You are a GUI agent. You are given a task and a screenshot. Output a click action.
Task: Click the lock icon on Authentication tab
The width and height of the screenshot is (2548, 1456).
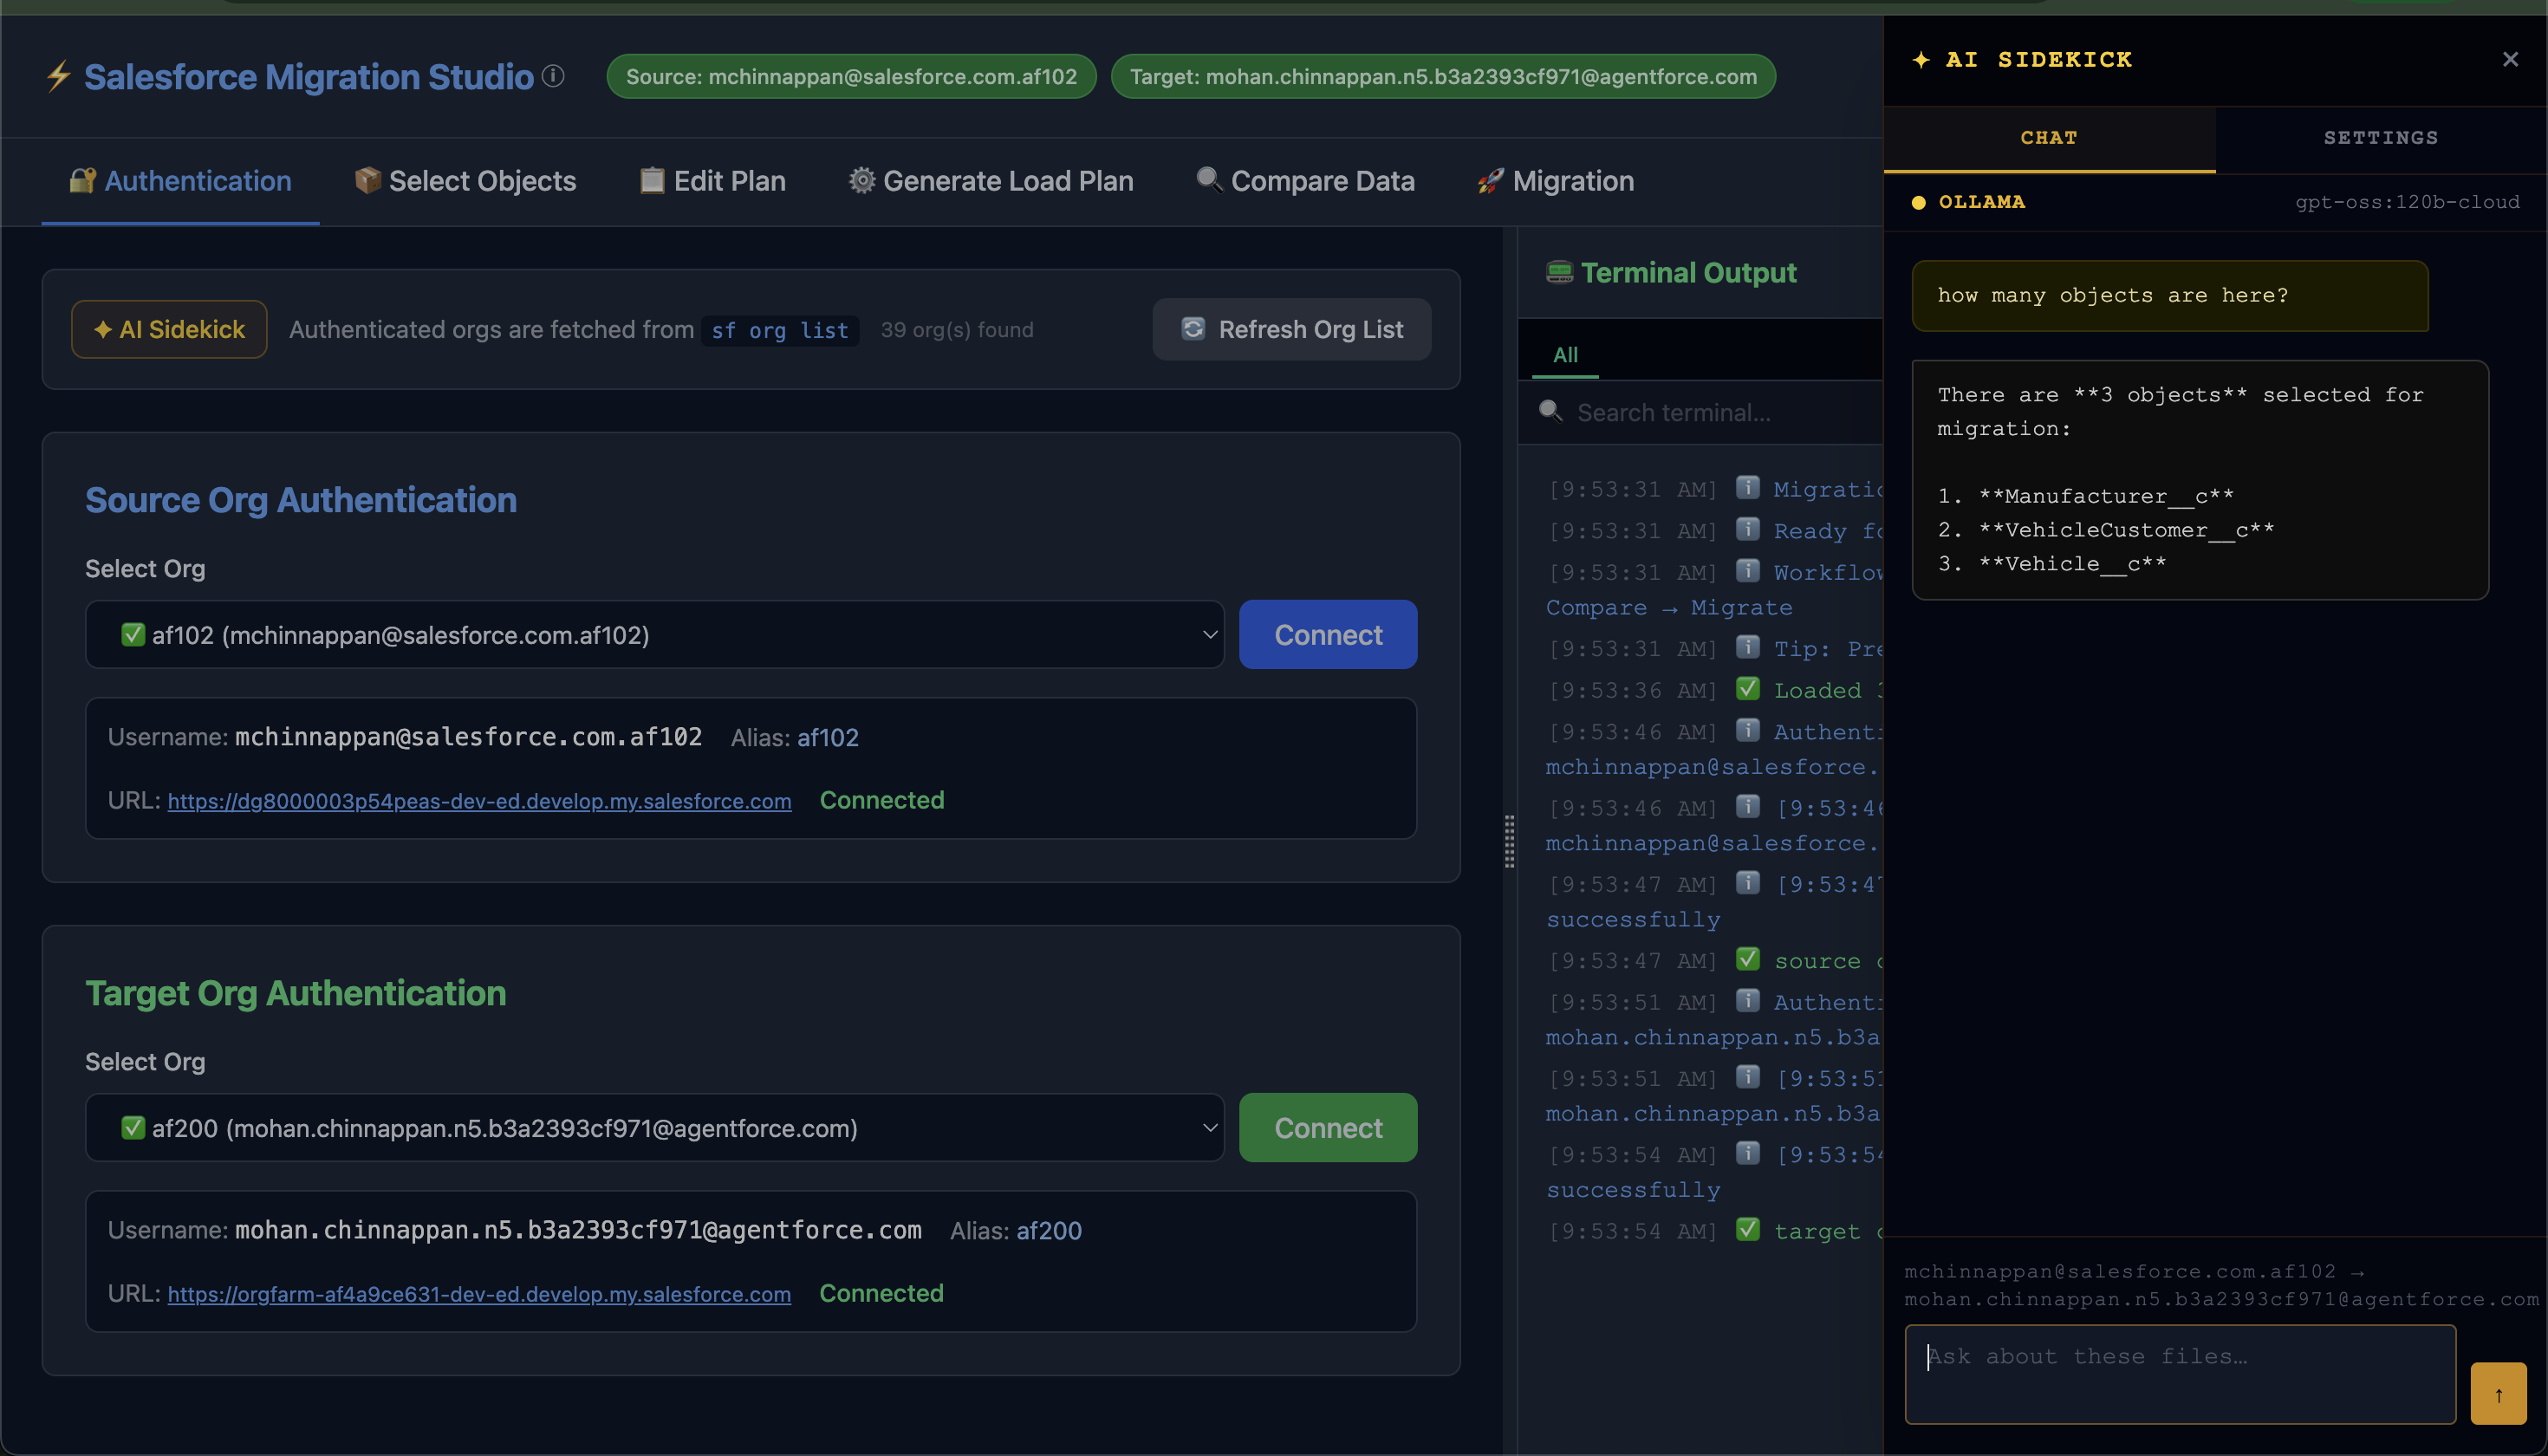(82, 180)
